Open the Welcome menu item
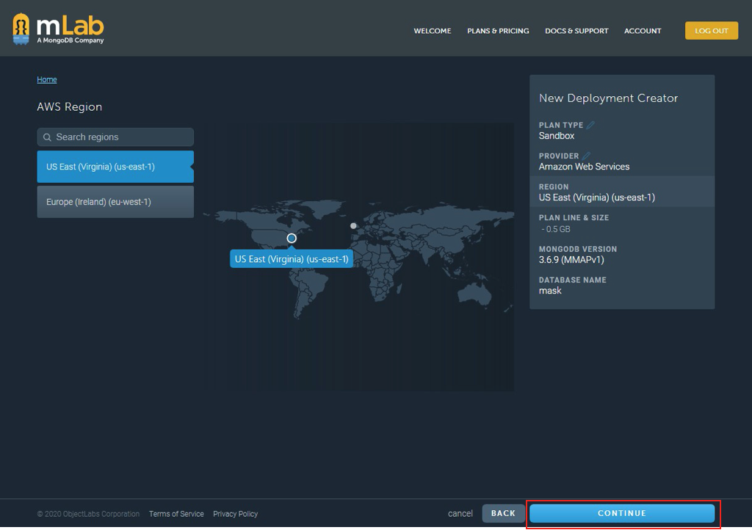Viewport: 752px width, 530px height. pyautogui.click(x=432, y=31)
